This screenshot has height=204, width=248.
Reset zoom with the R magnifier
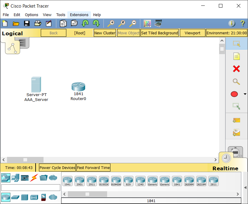point(122,23)
